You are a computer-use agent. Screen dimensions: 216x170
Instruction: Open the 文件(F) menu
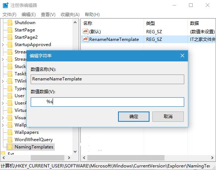pos(10,15)
